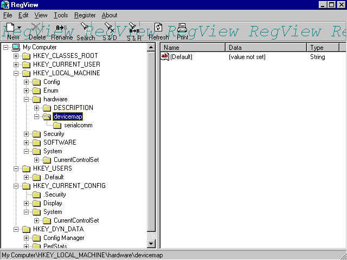The height and width of the screenshot is (260, 347).
Task: Collapse the HKEY_LOCAL_MACHINE key
Action: (16, 73)
